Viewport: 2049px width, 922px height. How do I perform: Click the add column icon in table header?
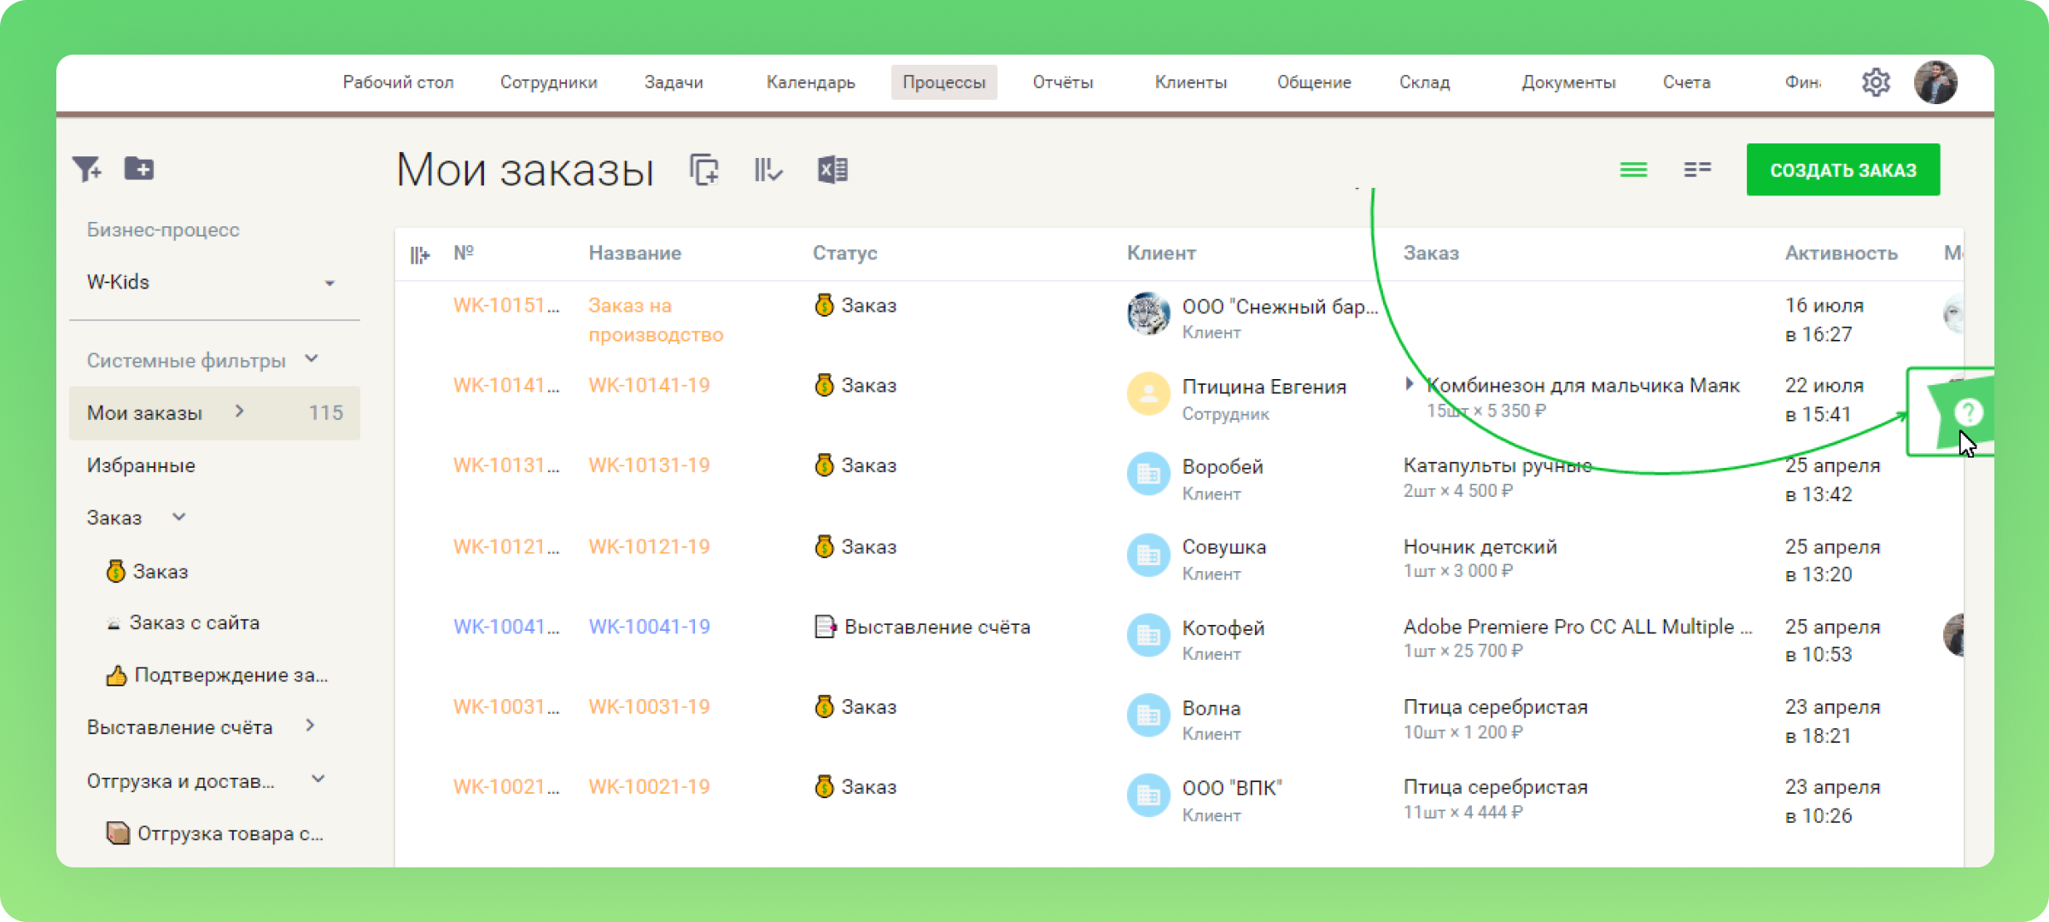click(419, 254)
